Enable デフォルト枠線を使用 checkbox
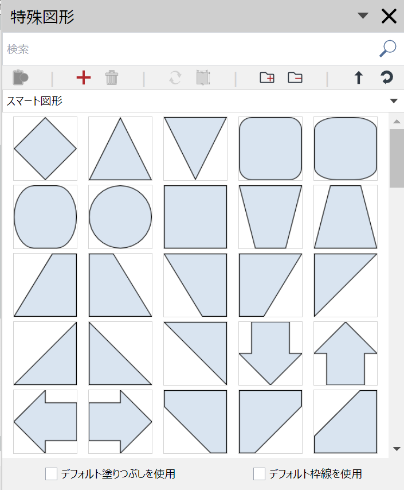This screenshot has width=404, height=490. click(x=259, y=474)
